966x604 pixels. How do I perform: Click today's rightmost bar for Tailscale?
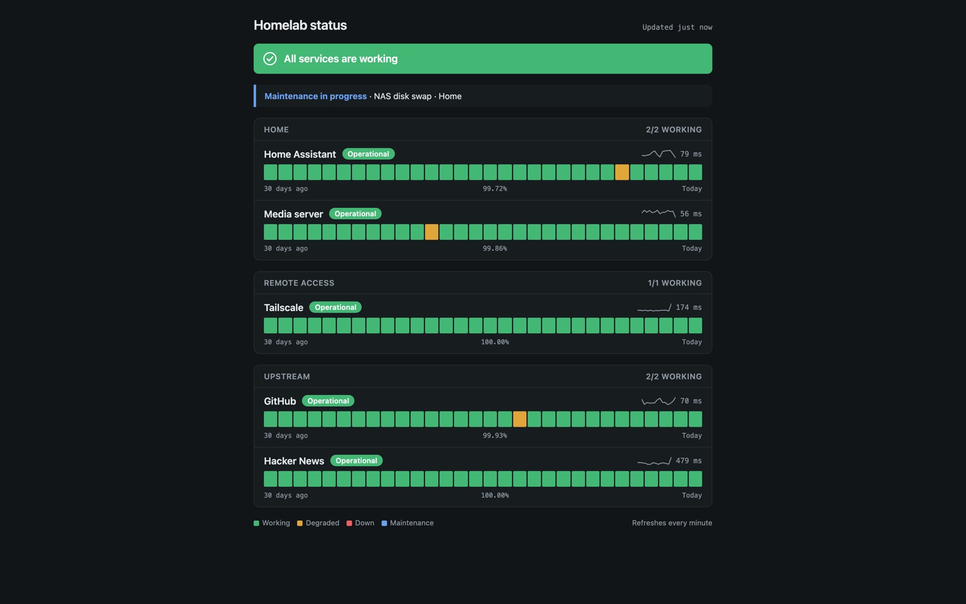pos(696,326)
